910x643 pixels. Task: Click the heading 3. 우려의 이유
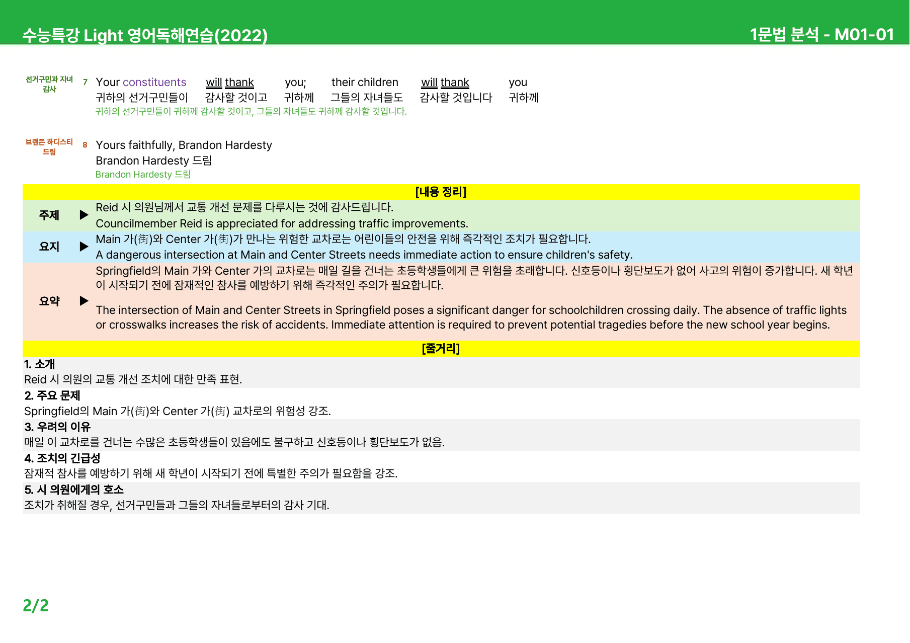pos(57,427)
